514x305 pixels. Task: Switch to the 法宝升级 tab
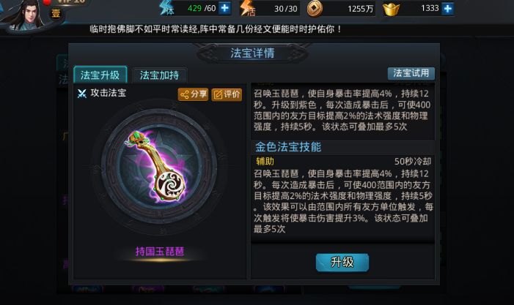[100, 75]
